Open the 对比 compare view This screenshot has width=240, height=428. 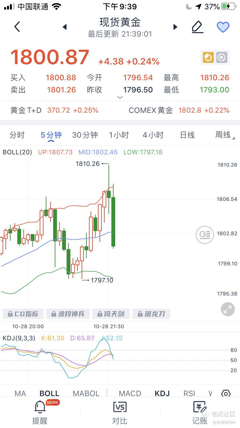120,412
